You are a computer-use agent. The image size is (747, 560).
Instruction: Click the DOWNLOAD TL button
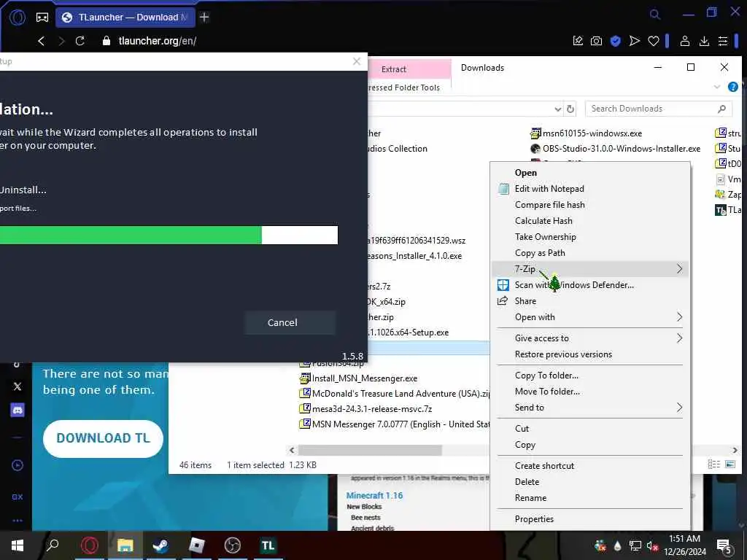(x=103, y=438)
